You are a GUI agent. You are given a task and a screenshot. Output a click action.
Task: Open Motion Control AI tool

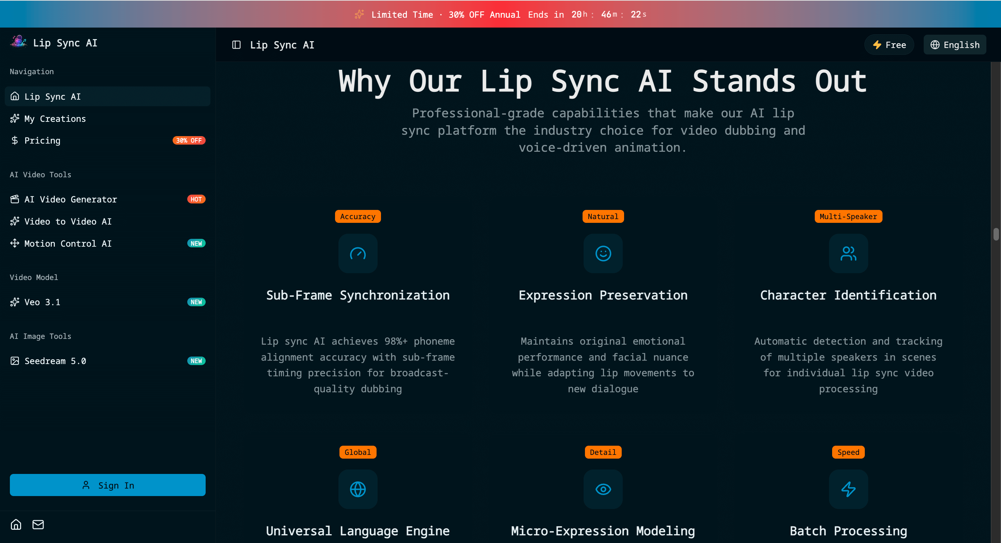pyautogui.click(x=68, y=244)
